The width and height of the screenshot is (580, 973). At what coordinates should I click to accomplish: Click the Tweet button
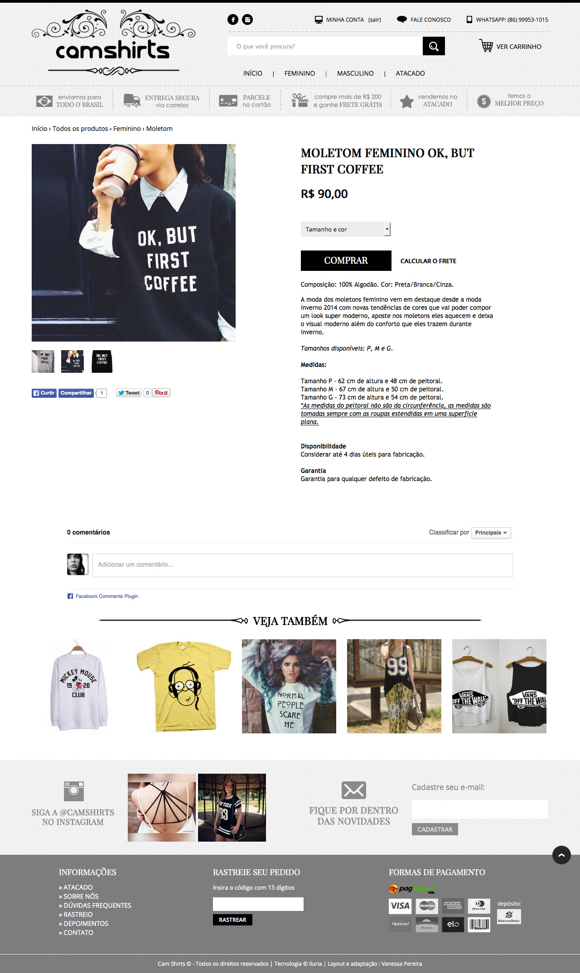click(129, 393)
